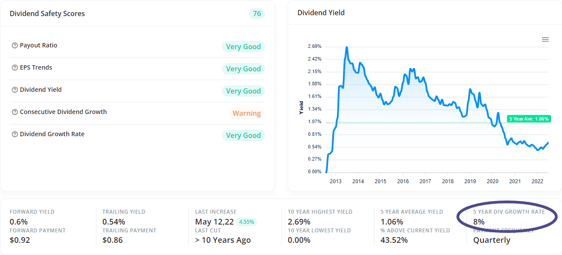This screenshot has width=562, height=255.
Task: Click the overall safety score 76 badge
Action: click(x=256, y=13)
